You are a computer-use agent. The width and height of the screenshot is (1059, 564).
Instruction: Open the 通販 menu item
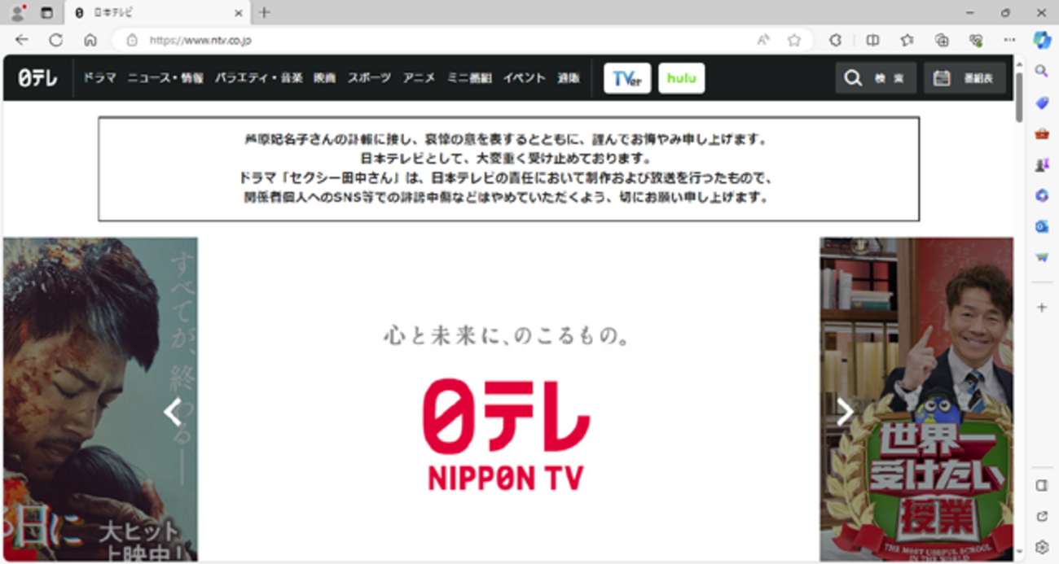point(569,78)
